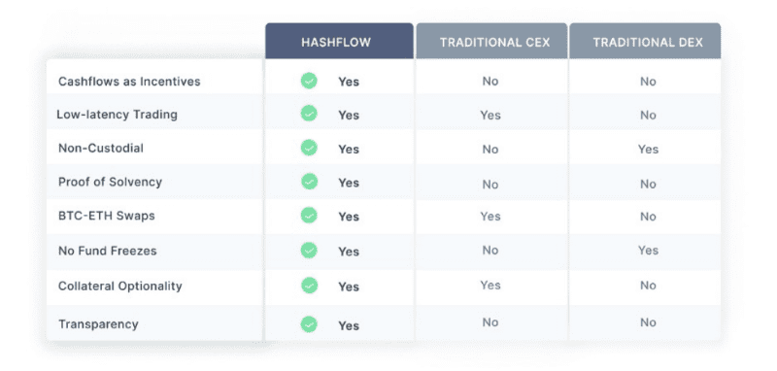This screenshot has height=371, width=777.
Task: Click the Collateral Optionality row label
Action: pyautogui.click(x=119, y=287)
